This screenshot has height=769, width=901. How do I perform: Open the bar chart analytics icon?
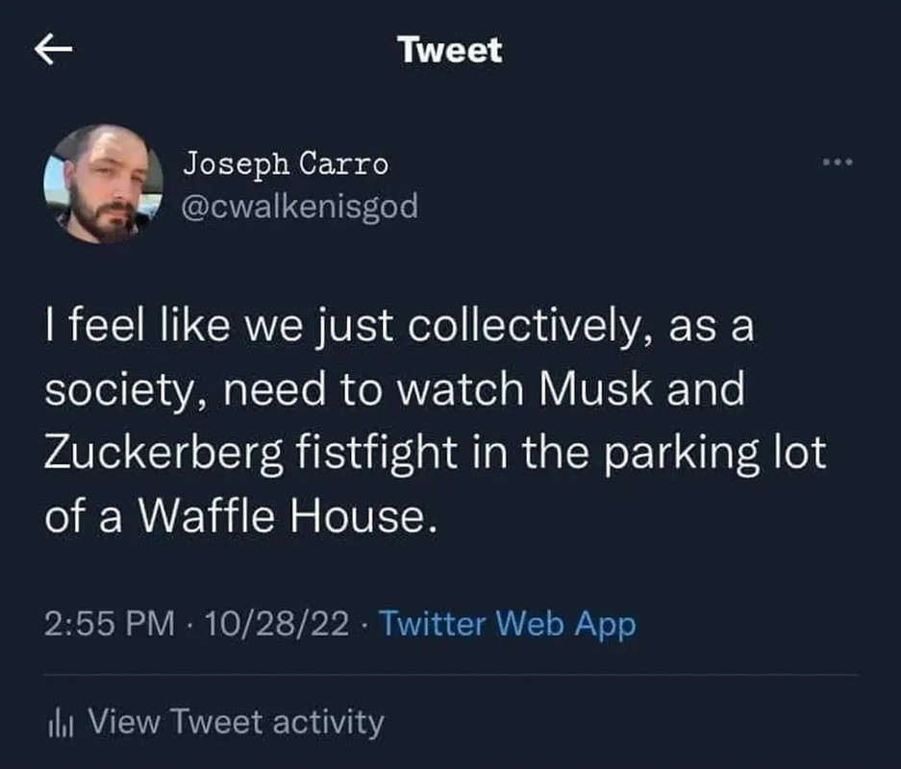[x=60, y=721]
